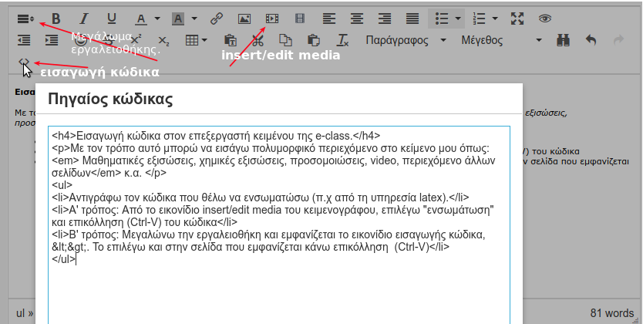The height and width of the screenshot is (324, 643).
Task: Click the <h4> heading source line
Action: coord(216,136)
